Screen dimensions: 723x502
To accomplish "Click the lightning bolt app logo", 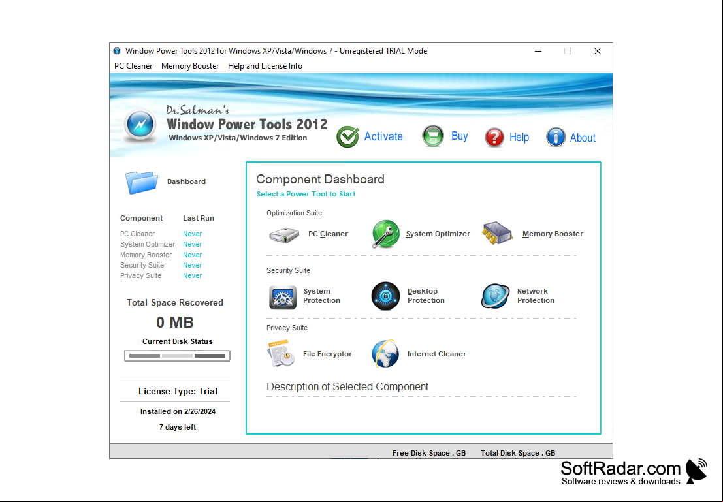I will 140,125.
